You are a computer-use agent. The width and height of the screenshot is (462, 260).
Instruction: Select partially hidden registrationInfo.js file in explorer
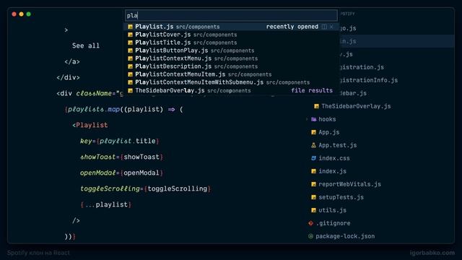[369, 80]
